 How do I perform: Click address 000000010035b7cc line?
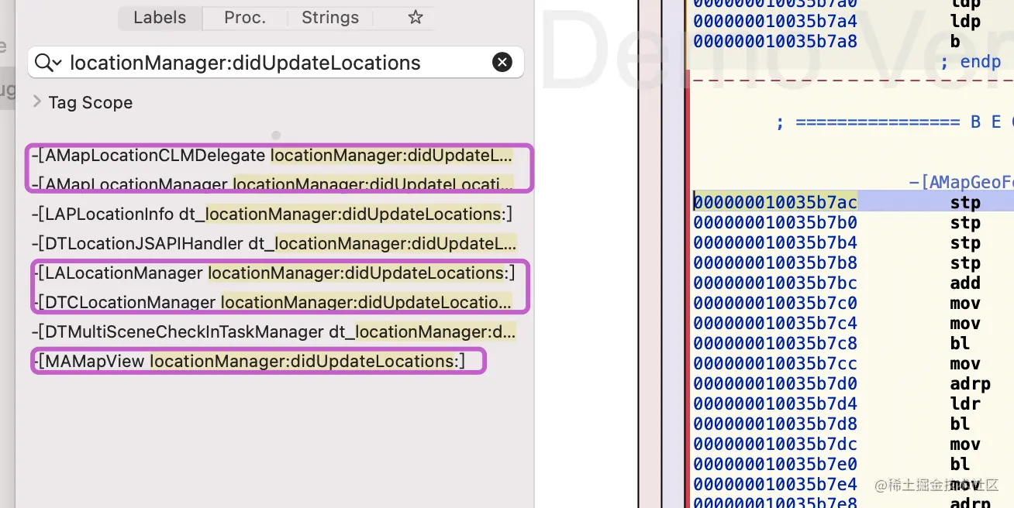pyautogui.click(x=775, y=364)
